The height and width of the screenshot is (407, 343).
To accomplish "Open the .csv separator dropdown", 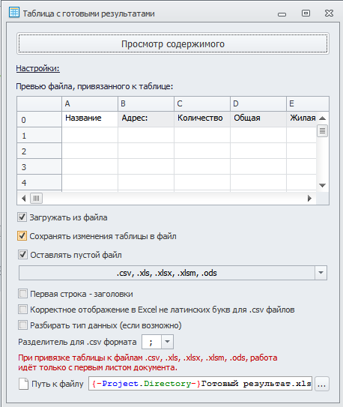I will pyautogui.click(x=167, y=342).
